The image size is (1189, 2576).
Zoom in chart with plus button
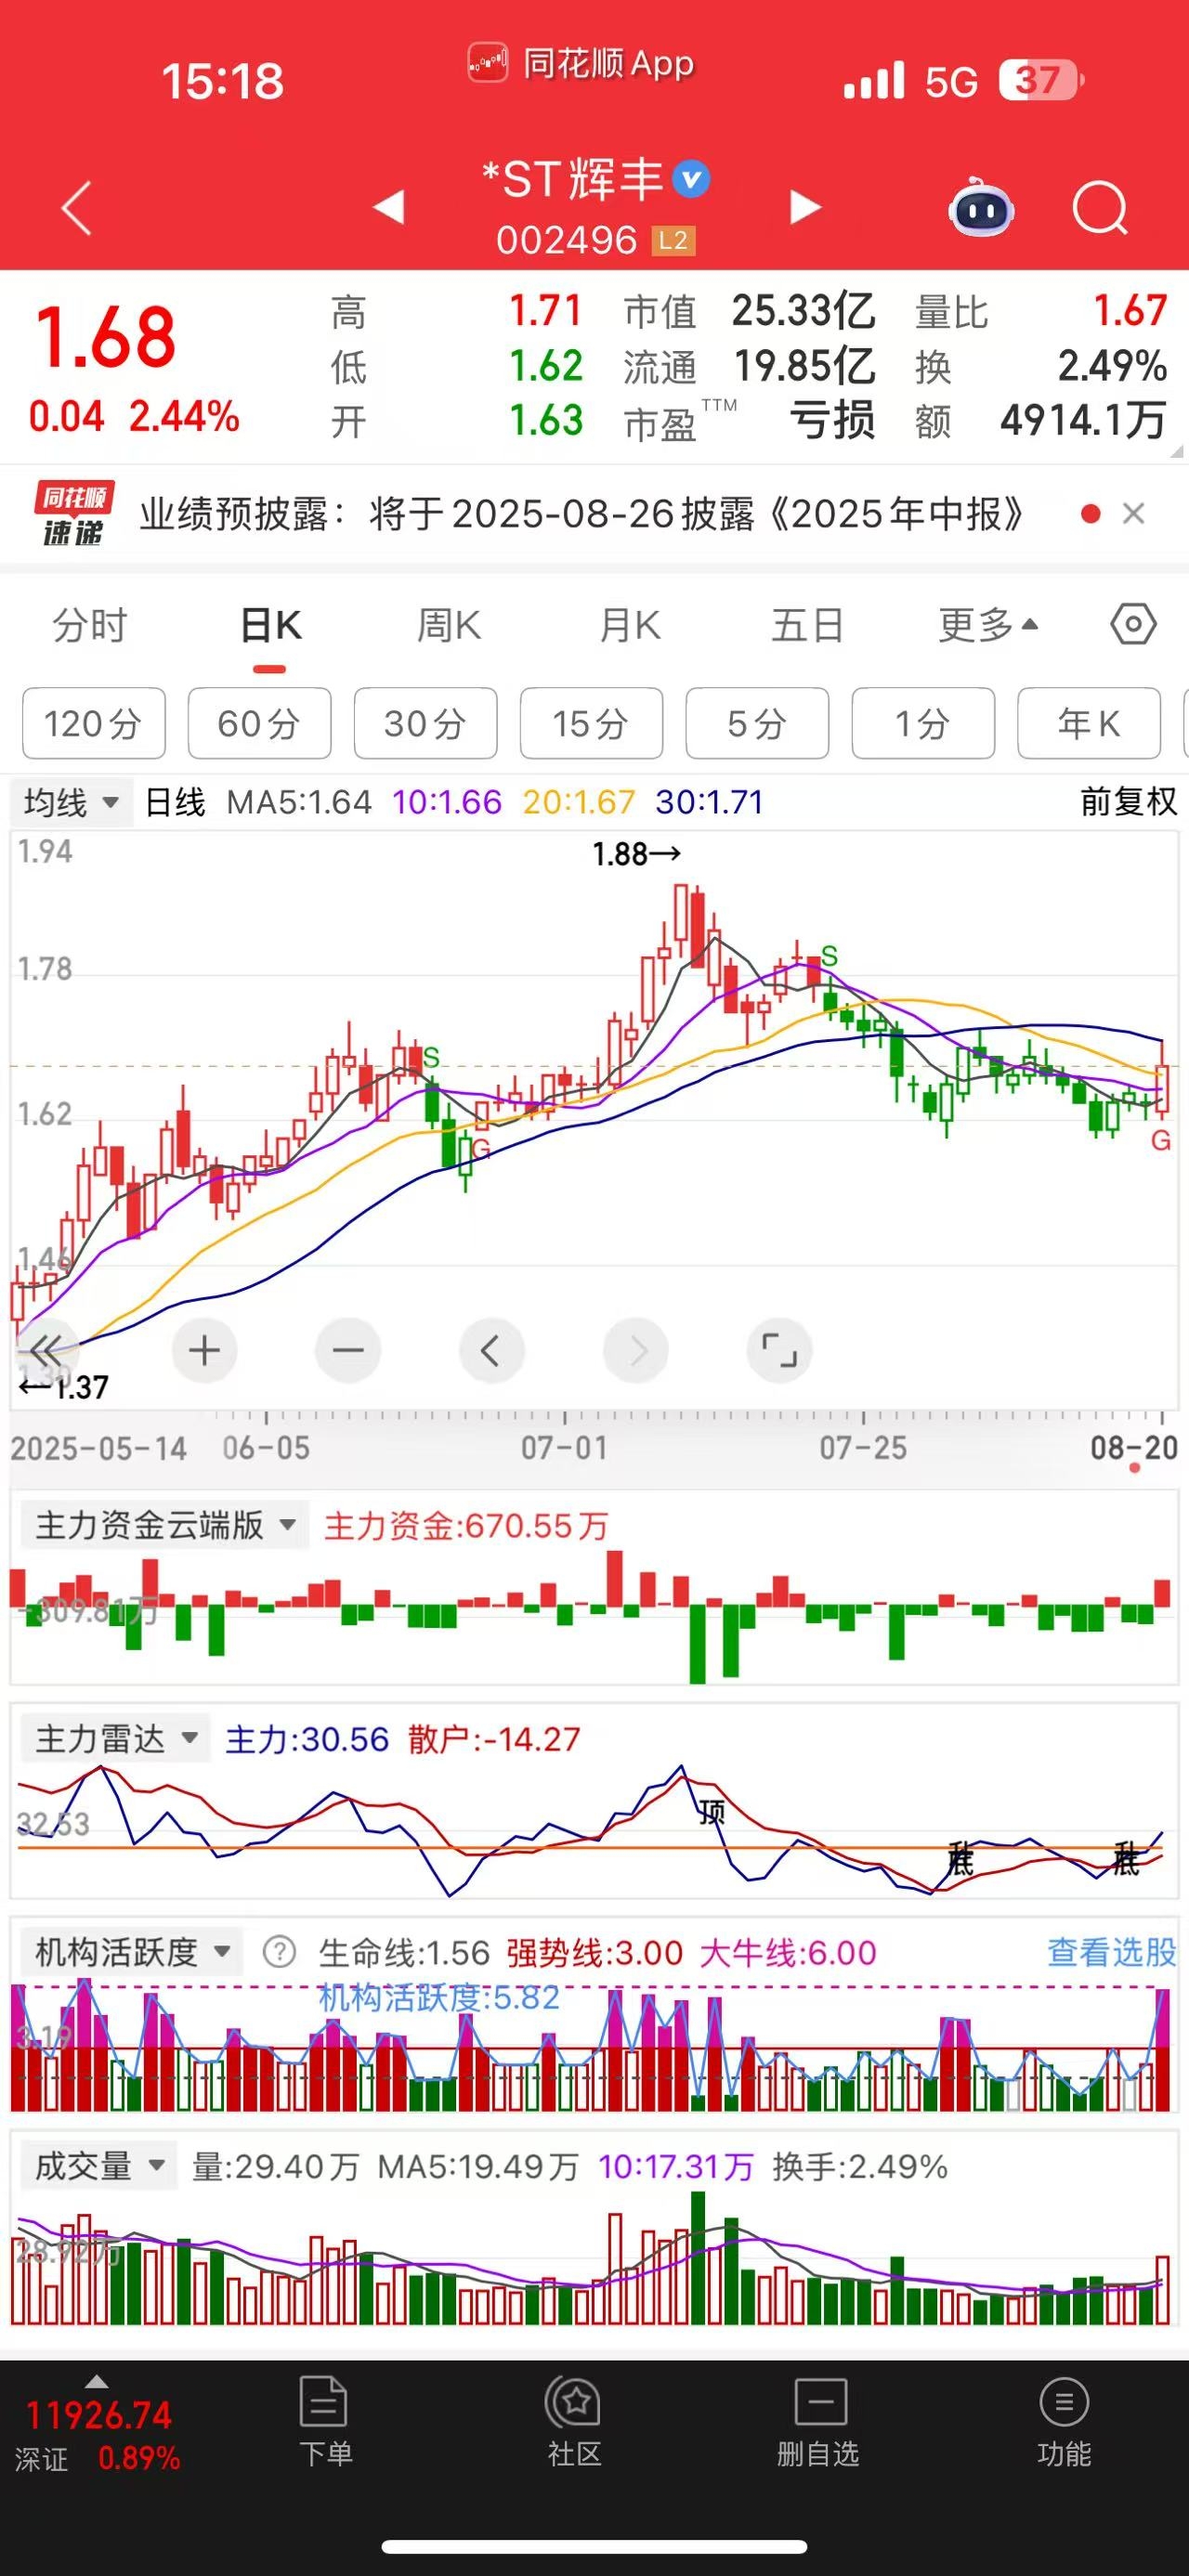(204, 1351)
